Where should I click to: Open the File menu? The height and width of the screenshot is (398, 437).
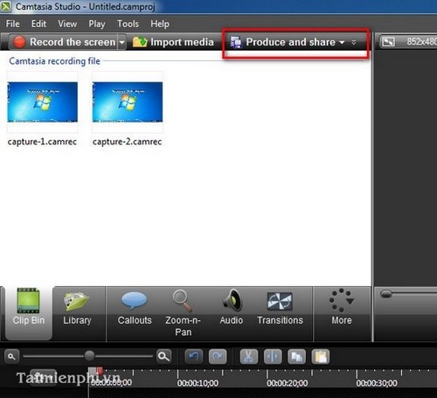(x=12, y=24)
